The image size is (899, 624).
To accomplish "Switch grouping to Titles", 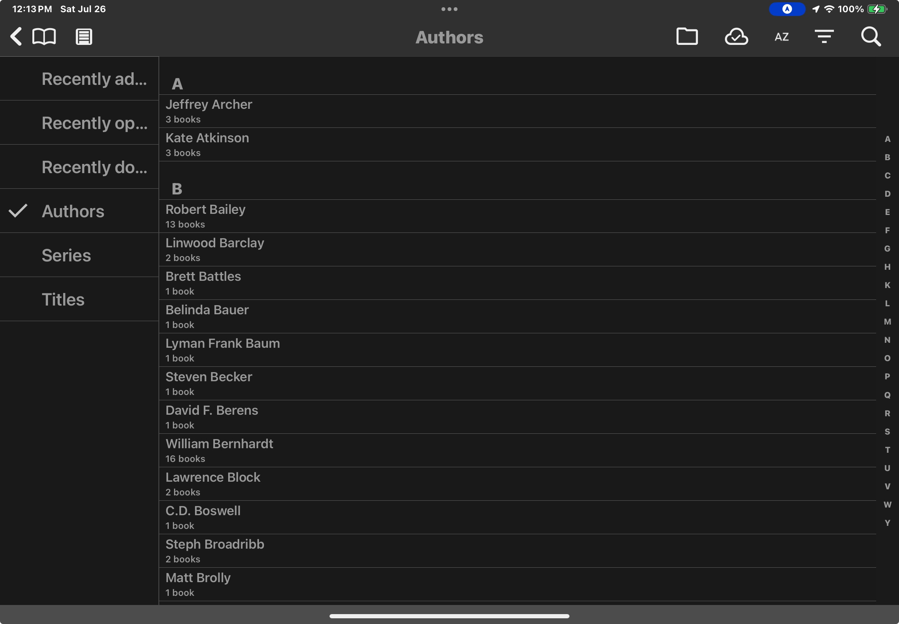I will [x=63, y=299].
